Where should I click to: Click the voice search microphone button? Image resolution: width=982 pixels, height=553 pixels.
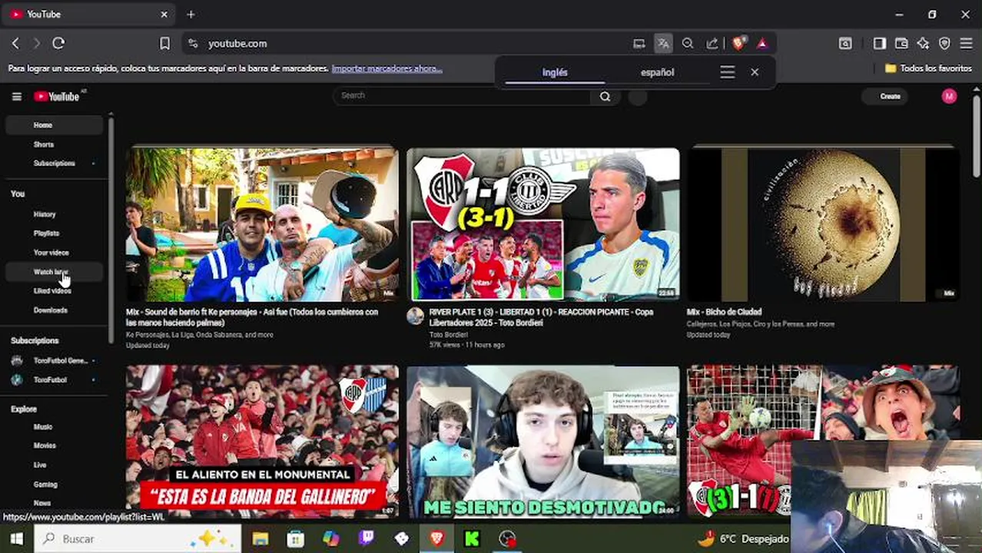click(638, 97)
